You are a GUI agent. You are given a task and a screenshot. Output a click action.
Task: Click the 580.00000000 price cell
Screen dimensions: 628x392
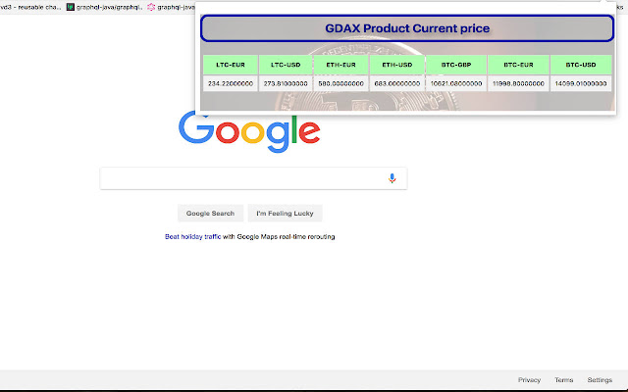tap(340, 83)
